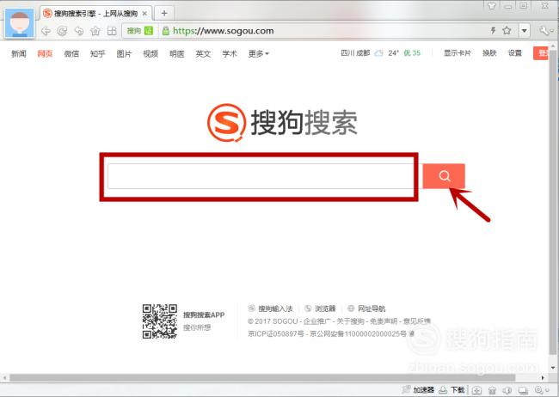Click the green padlock security icon
559x397 pixels.
tap(165, 31)
